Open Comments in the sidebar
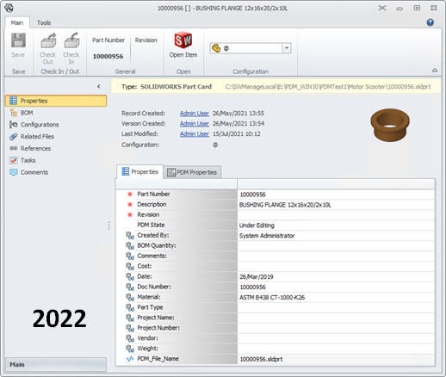Image resolution: width=446 pixels, height=377 pixels. [x=28, y=172]
